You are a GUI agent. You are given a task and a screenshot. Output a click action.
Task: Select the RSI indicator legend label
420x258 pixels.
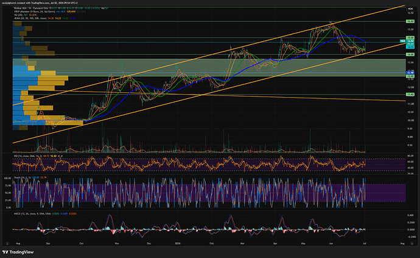(x=28, y=155)
